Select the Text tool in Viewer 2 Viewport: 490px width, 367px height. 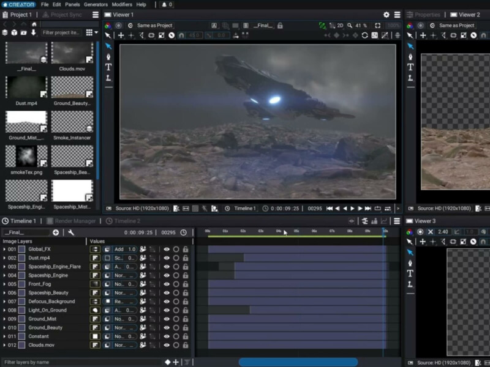(x=410, y=67)
